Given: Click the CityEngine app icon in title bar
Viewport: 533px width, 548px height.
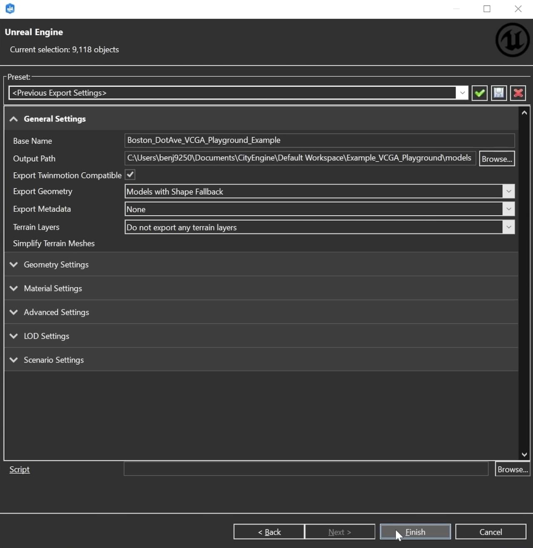Looking at the screenshot, I should coord(10,9).
